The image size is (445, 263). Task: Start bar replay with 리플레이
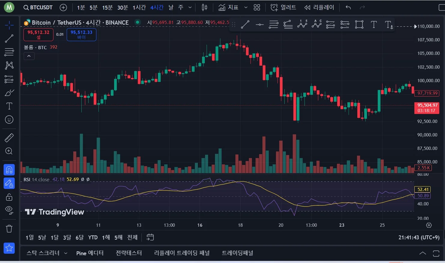point(319,7)
